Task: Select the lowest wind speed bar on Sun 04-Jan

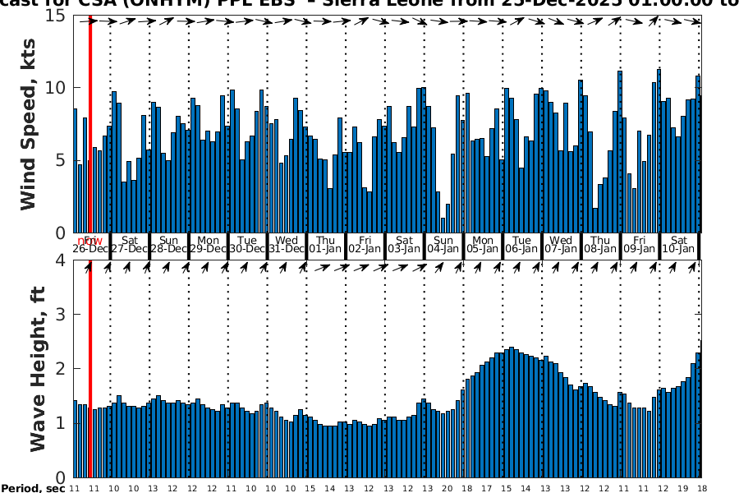Action: tap(443, 225)
